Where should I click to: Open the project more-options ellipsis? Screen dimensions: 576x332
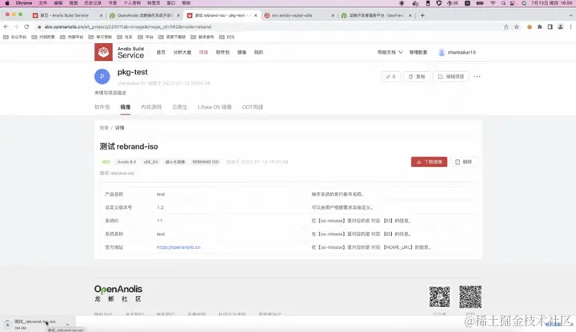coord(477,76)
